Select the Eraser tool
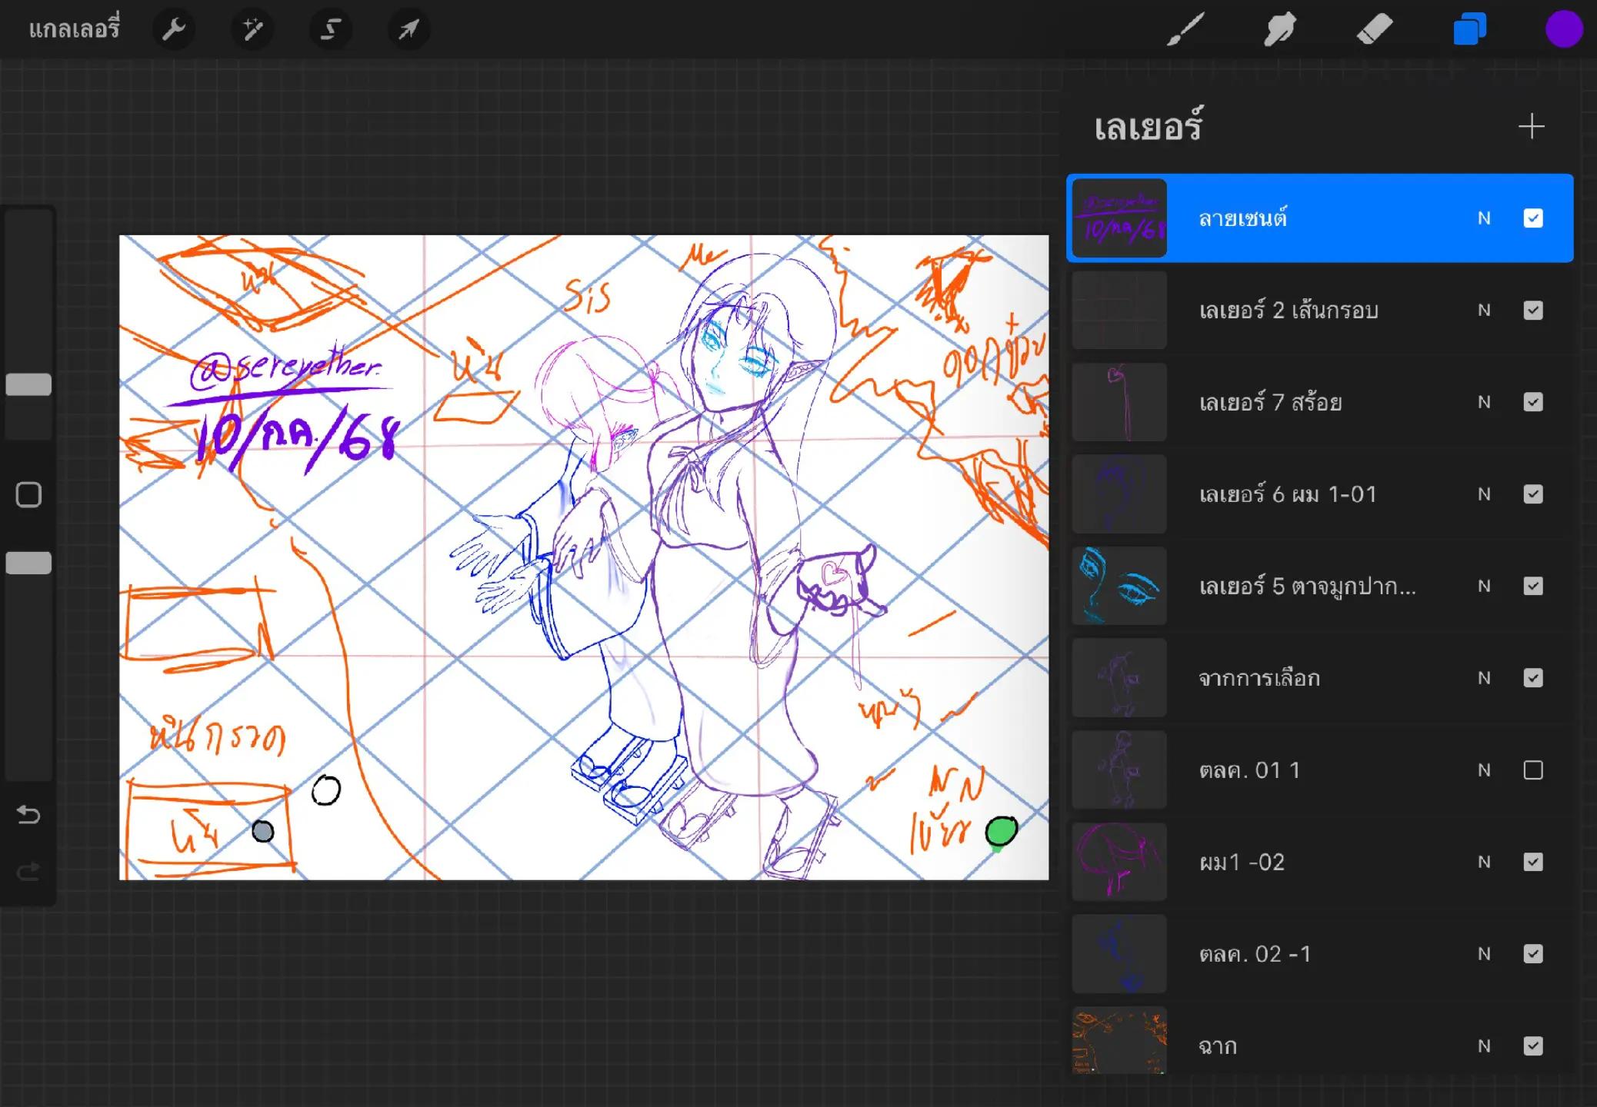This screenshot has width=1597, height=1107. (x=1375, y=29)
